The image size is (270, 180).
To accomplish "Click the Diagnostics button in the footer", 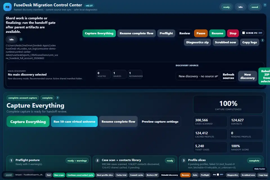I will click(x=233, y=175).
